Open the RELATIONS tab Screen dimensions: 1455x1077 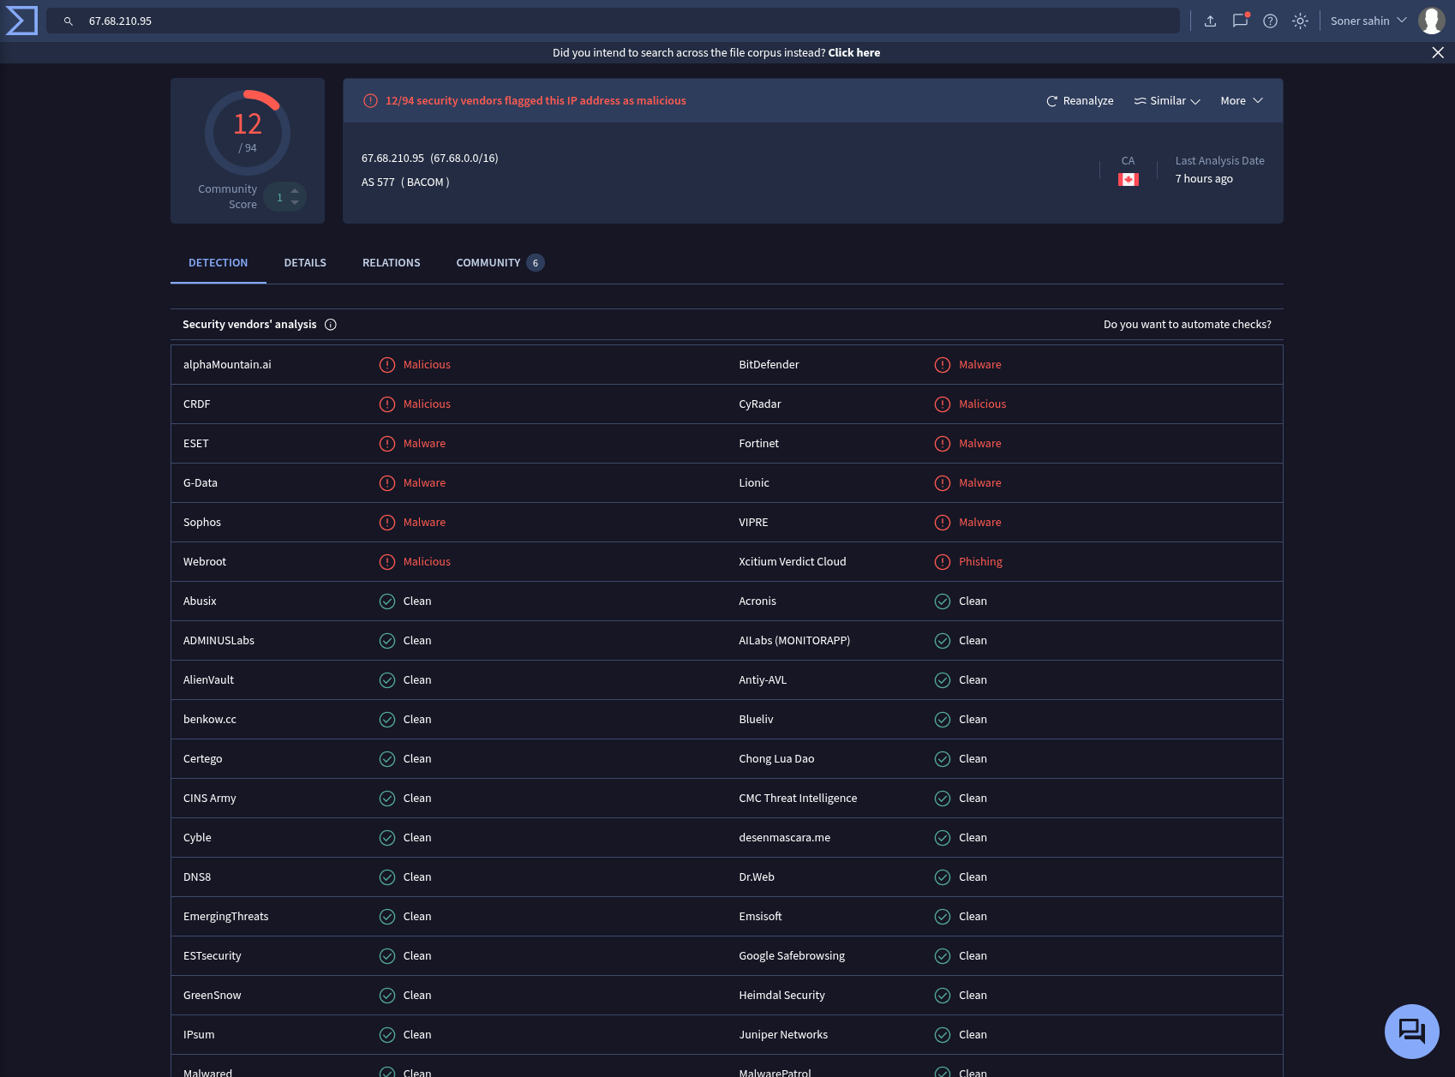tap(392, 263)
